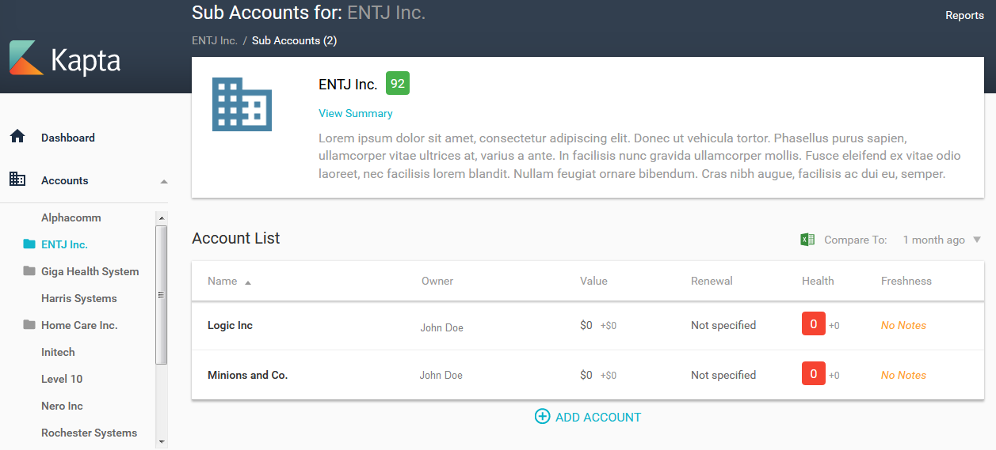Image resolution: width=996 pixels, height=450 pixels.
Task: Click the Account List heading
Action: pyautogui.click(x=236, y=238)
